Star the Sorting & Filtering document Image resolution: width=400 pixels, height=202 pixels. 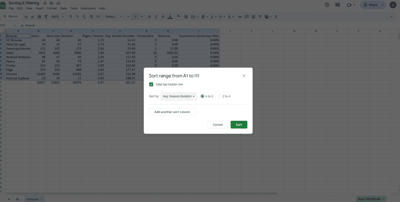[x=45, y=3]
